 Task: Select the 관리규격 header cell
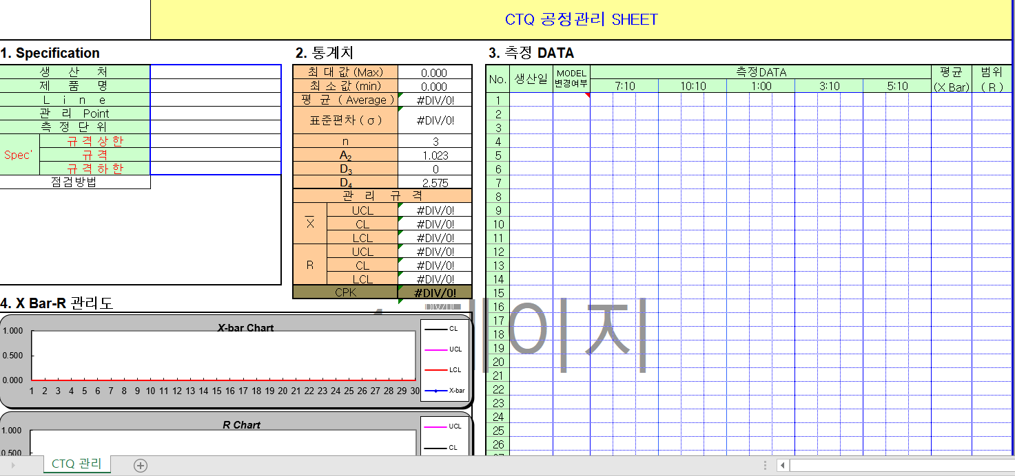coord(382,196)
